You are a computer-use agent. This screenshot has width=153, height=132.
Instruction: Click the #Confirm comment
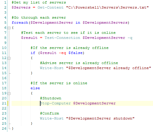[x=49, y=113]
